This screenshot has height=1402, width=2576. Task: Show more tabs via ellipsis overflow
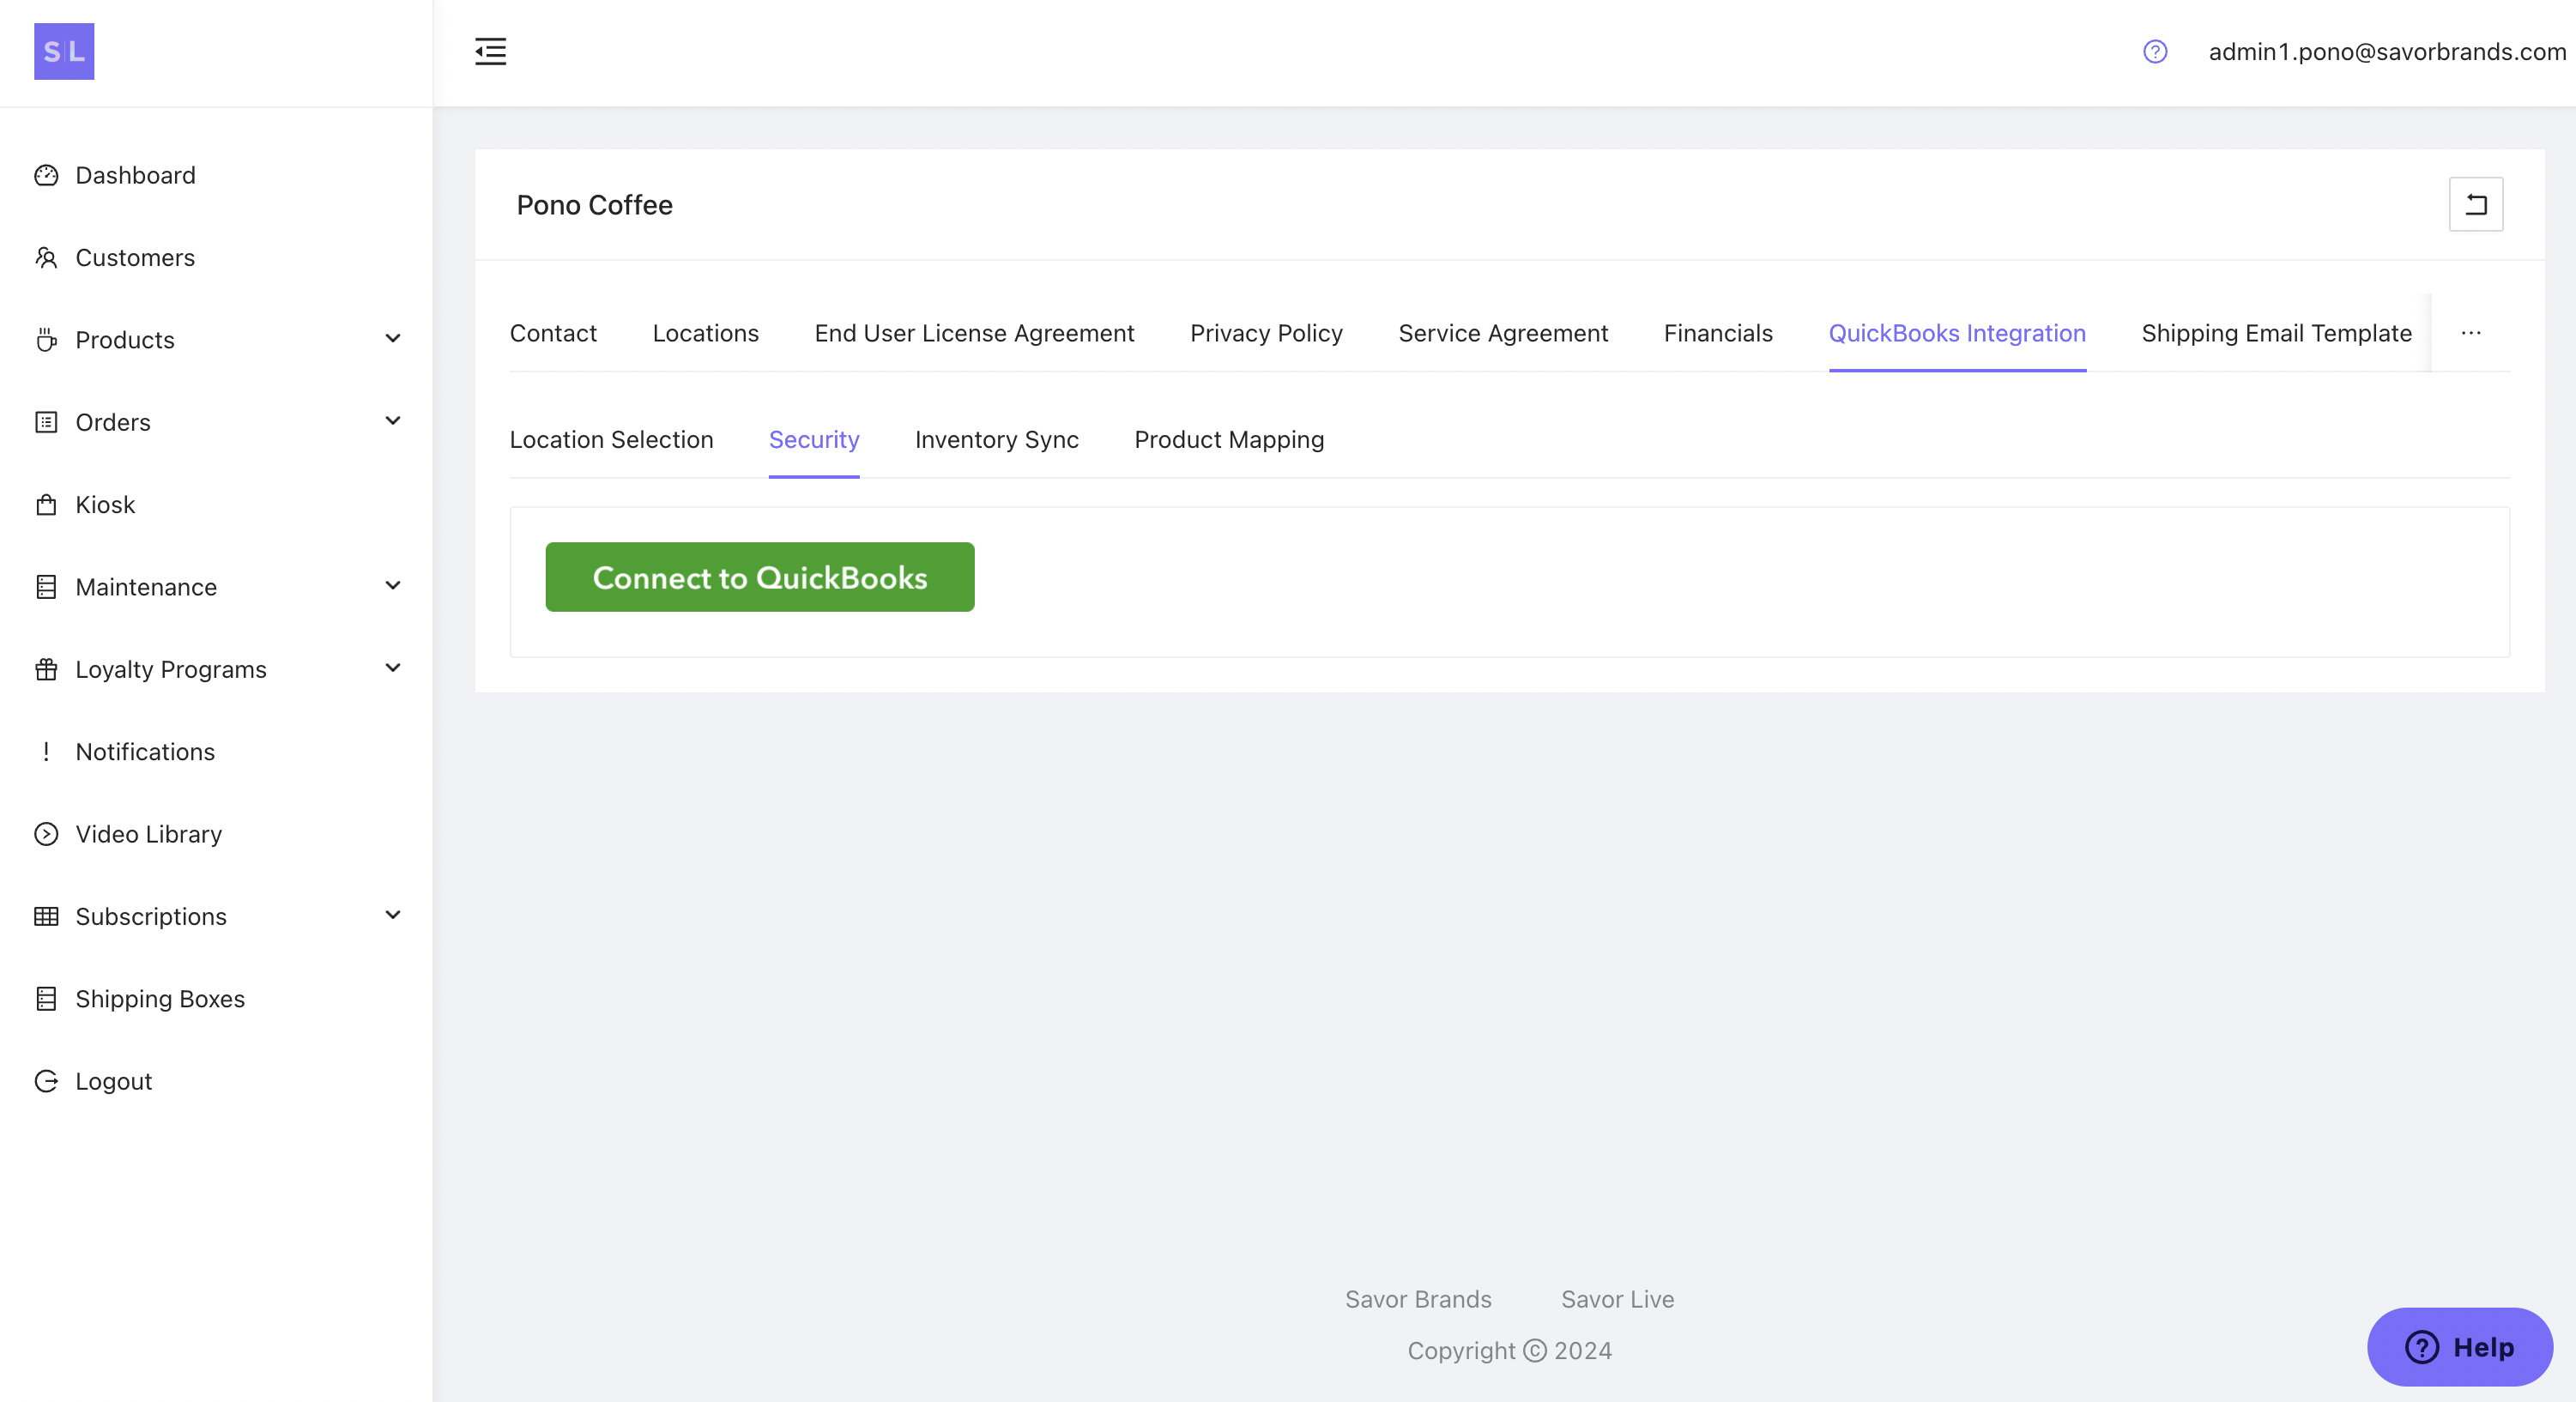(x=2470, y=333)
